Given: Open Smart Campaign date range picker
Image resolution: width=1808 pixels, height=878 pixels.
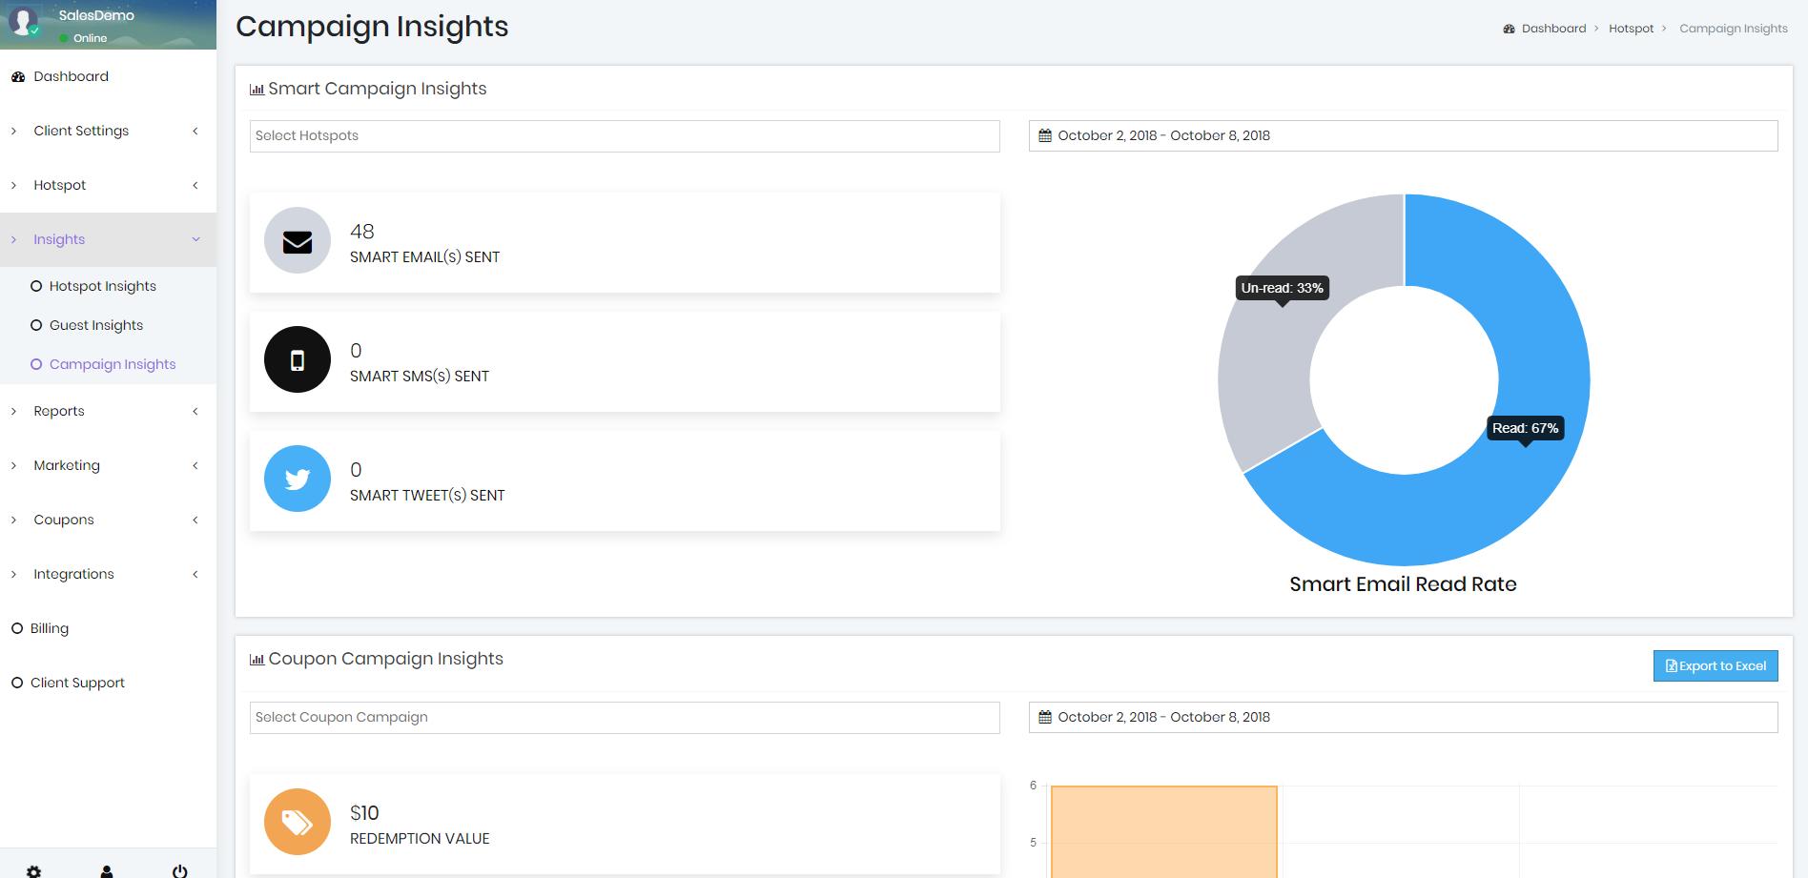Looking at the screenshot, I should [x=1402, y=135].
